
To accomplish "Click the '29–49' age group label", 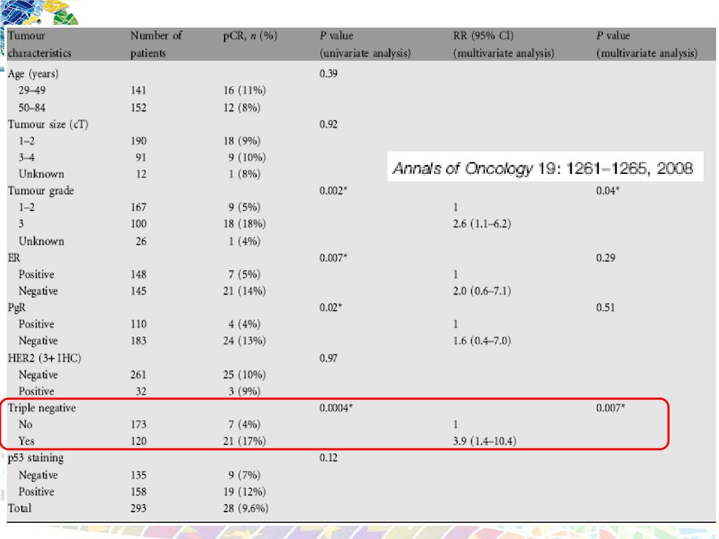I will [x=32, y=91].
